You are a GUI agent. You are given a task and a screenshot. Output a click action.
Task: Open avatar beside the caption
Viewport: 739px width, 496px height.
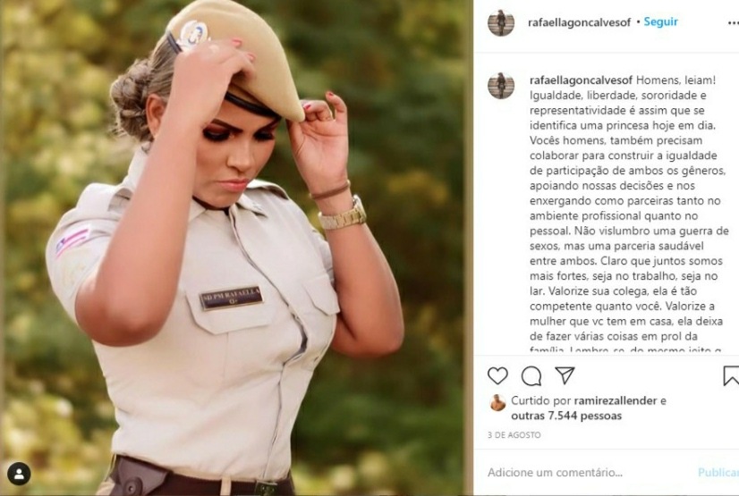click(501, 85)
